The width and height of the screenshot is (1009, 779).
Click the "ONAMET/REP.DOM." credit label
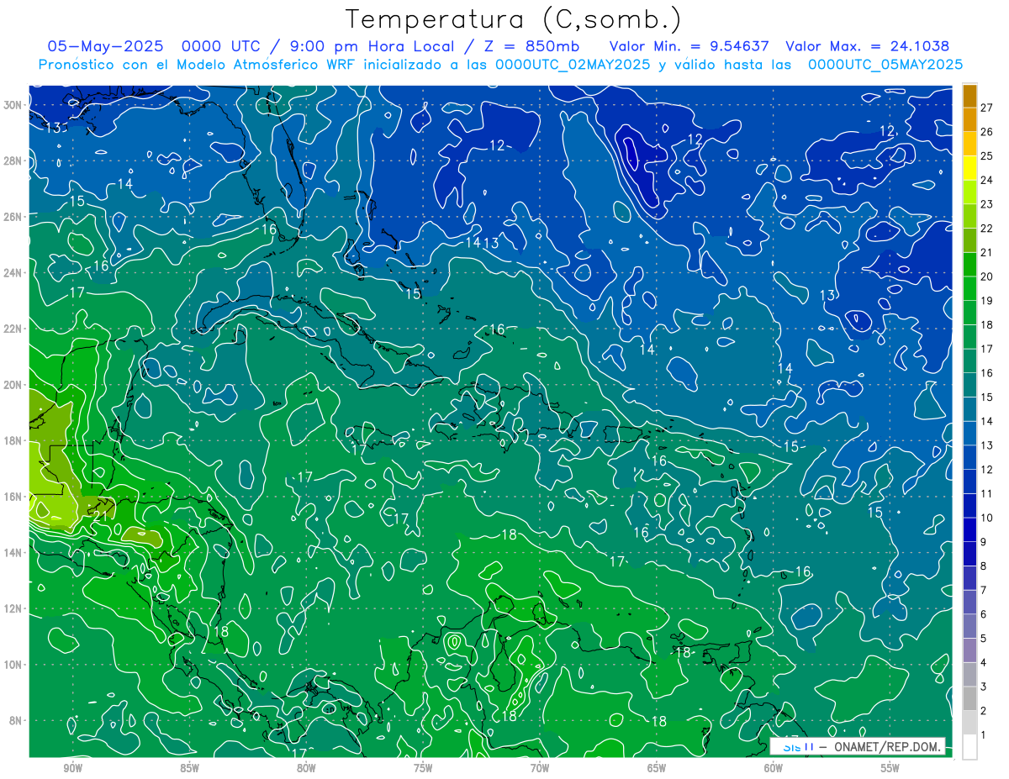pyautogui.click(x=887, y=746)
